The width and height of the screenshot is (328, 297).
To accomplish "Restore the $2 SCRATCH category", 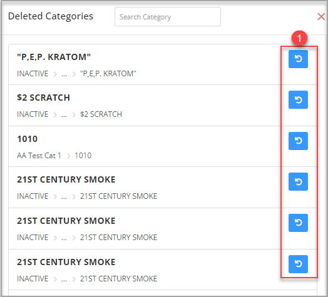I will coord(298,99).
